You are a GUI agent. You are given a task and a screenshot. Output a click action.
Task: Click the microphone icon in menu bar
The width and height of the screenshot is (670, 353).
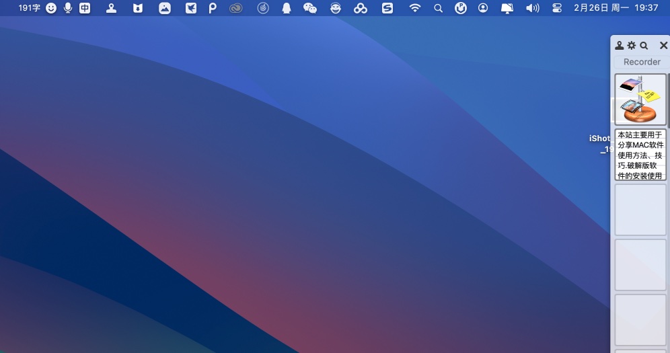coord(67,7)
